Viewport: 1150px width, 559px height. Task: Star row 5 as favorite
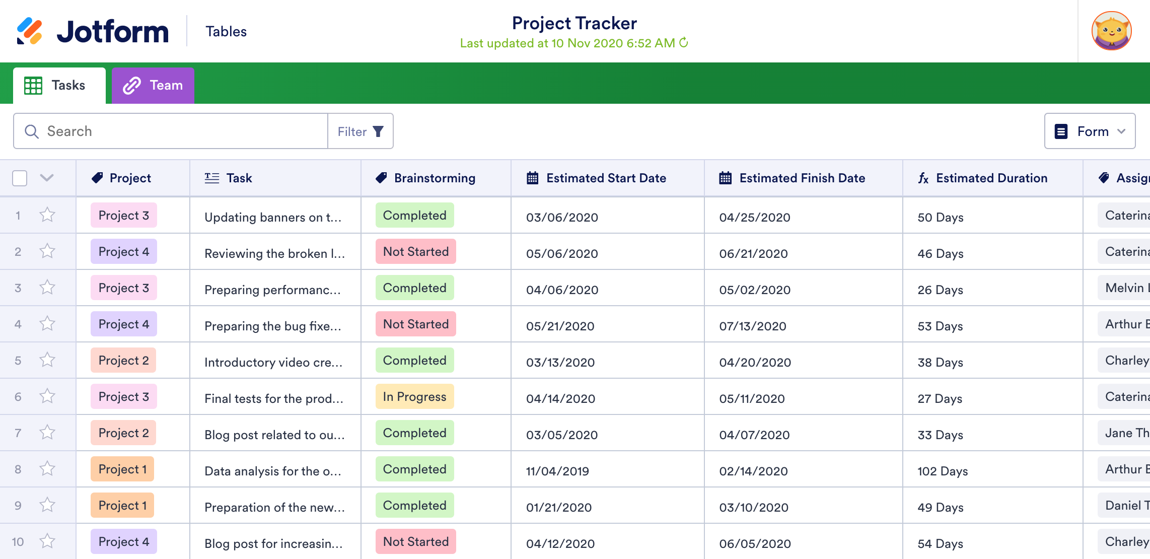tap(47, 360)
